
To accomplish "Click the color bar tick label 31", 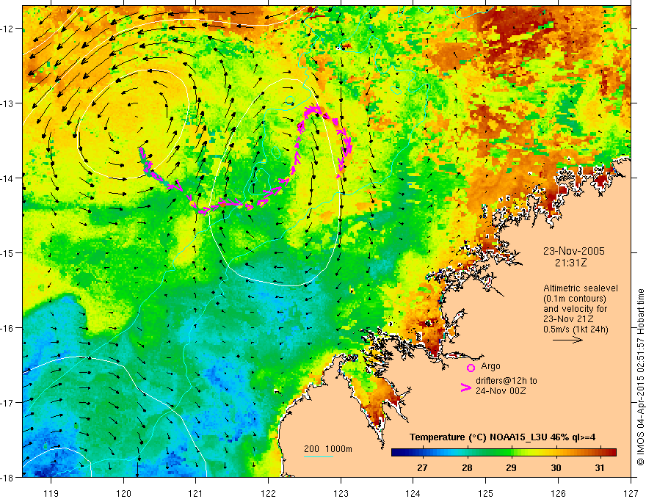I will tap(600, 467).
